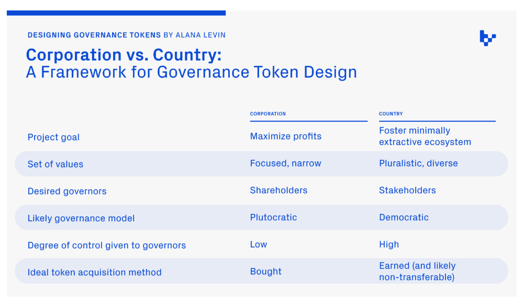Viewport: 525px width, 303px height.
Task: Click the 'Focused, narrow' cell
Action: [286, 164]
